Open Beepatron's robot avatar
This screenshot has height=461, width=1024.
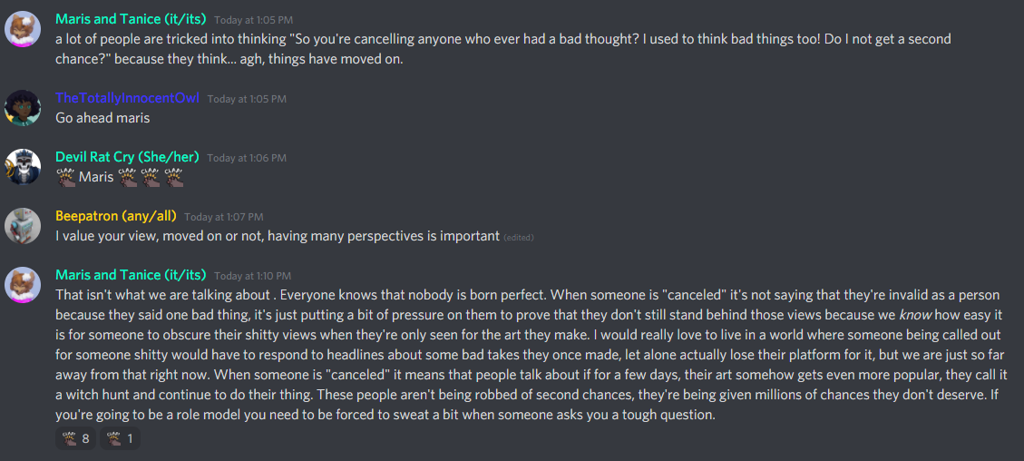tap(23, 226)
